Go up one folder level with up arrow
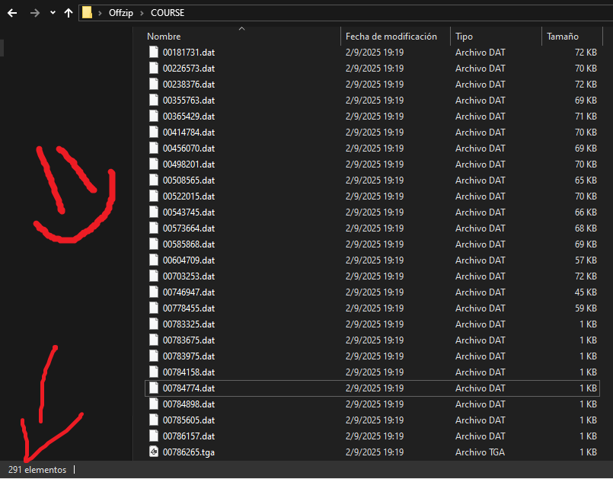The width and height of the screenshot is (613, 479). point(69,13)
